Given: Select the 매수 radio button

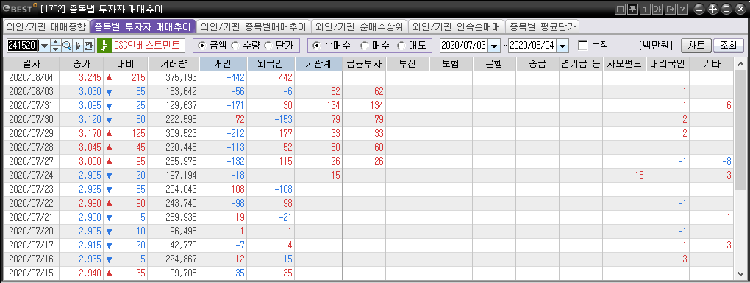Looking at the screenshot, I should click(x=364, y=46).
